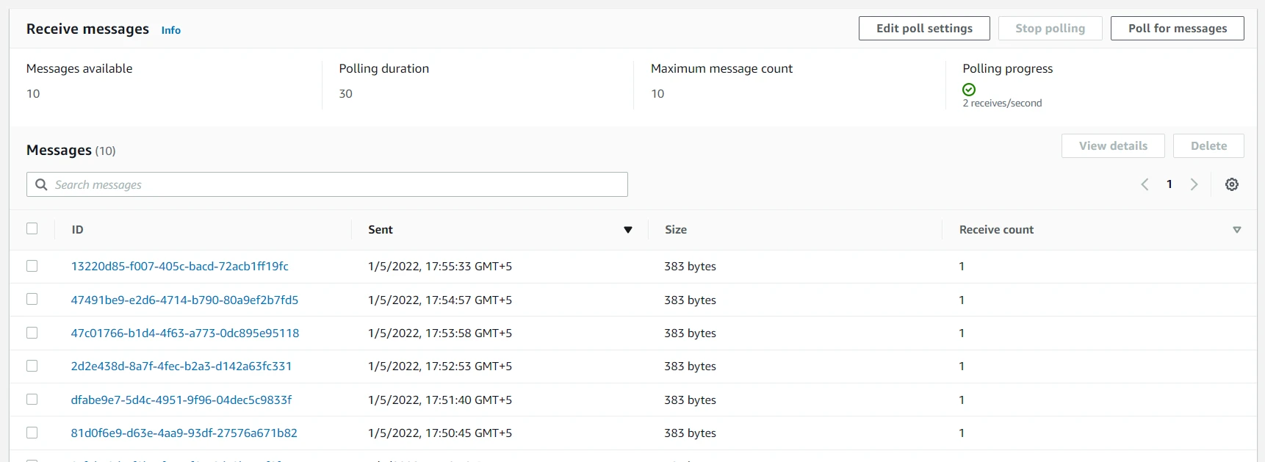Image resolution: width=1265 pixels, height=462 pixels.
Task: Select page number 1
Action: click(1169, 184)
